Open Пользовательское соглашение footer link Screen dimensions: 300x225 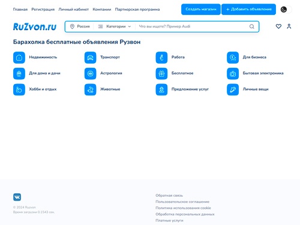182,202
